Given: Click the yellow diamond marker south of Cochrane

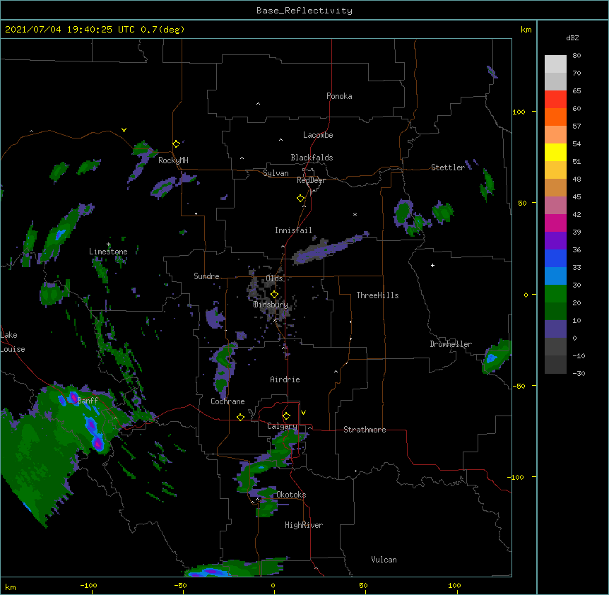Looking at the screenshot, I should tap(240, 417).
